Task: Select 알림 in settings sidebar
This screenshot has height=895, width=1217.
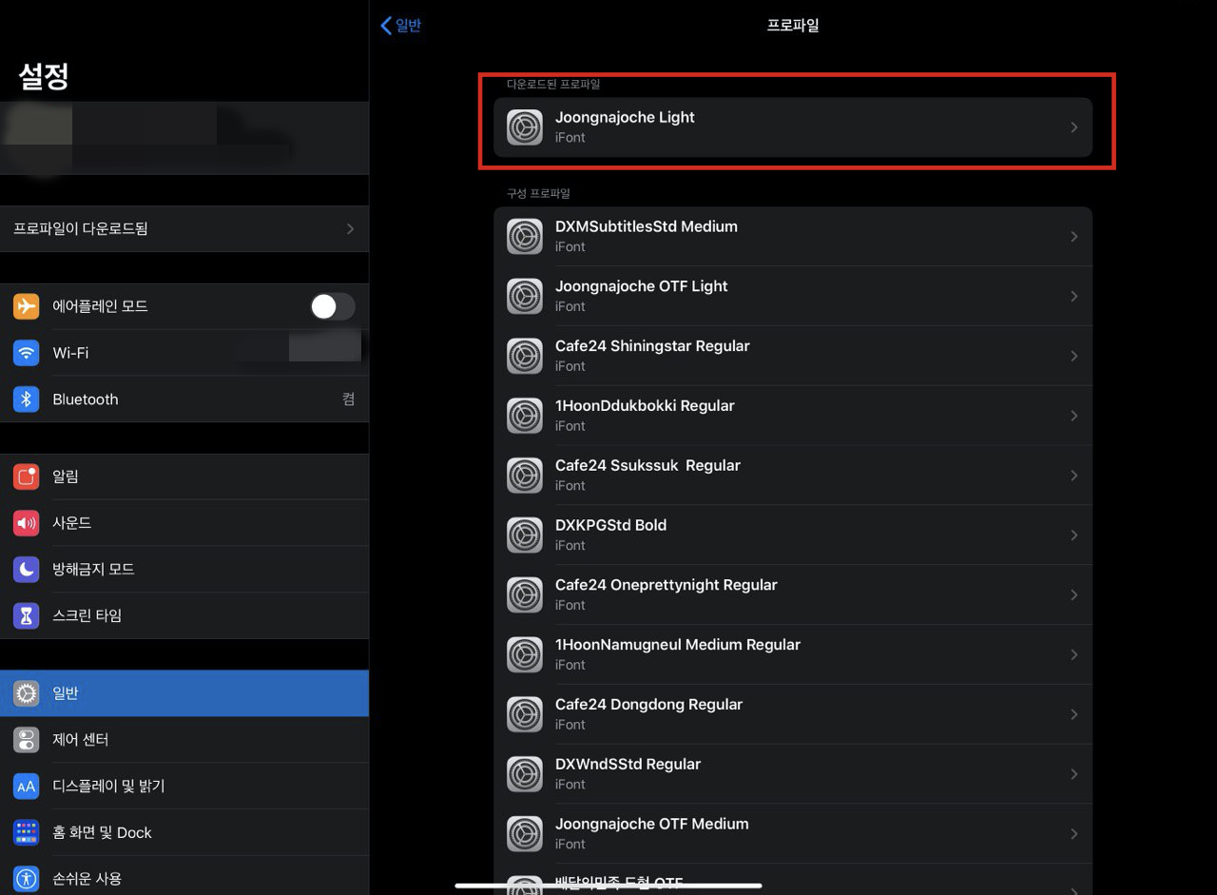Action: coord(184,477)
